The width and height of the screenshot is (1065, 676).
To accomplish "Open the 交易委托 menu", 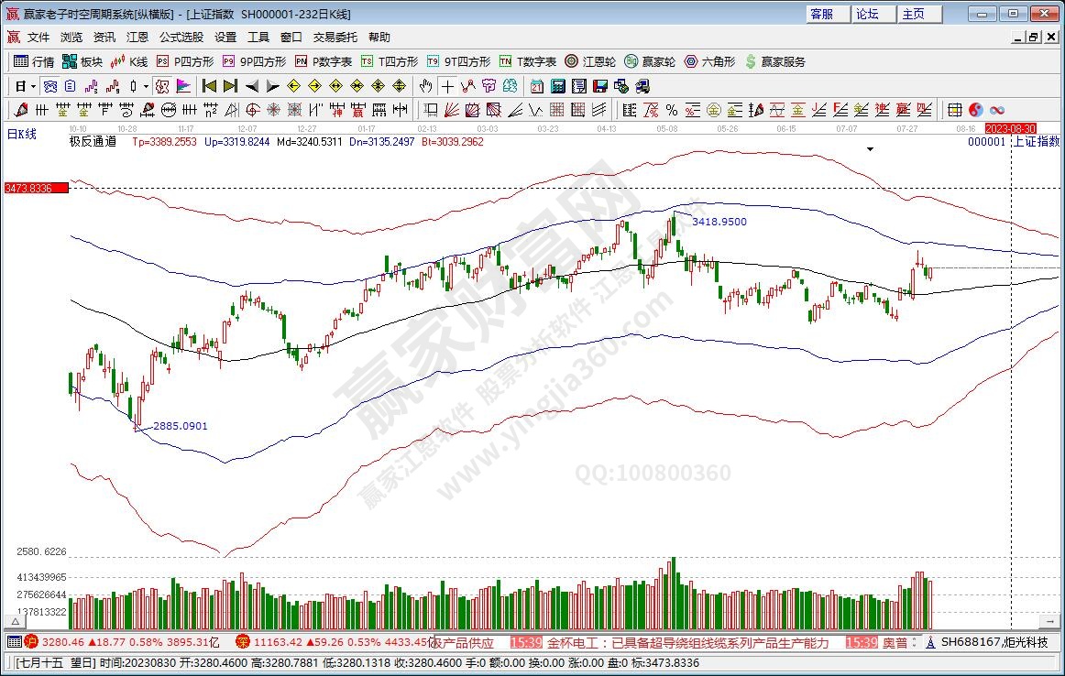I will pyautogui.click(x=335, y=38).
